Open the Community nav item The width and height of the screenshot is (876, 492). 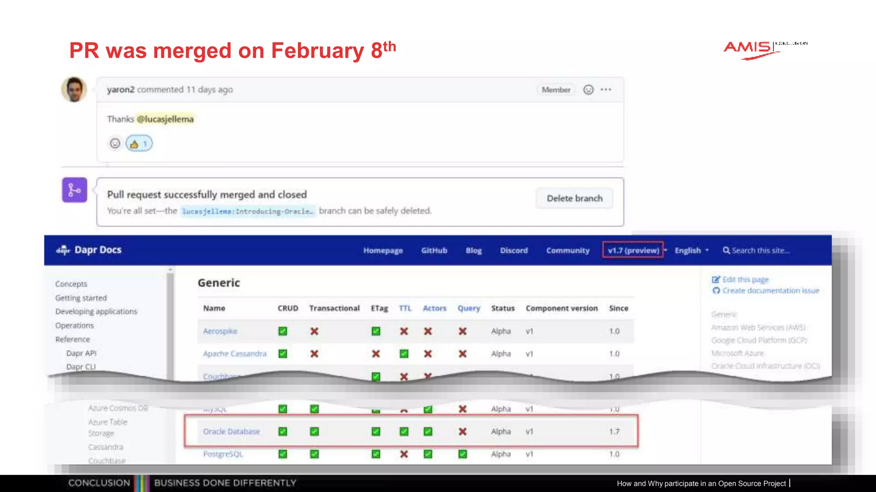coord(568,251)
